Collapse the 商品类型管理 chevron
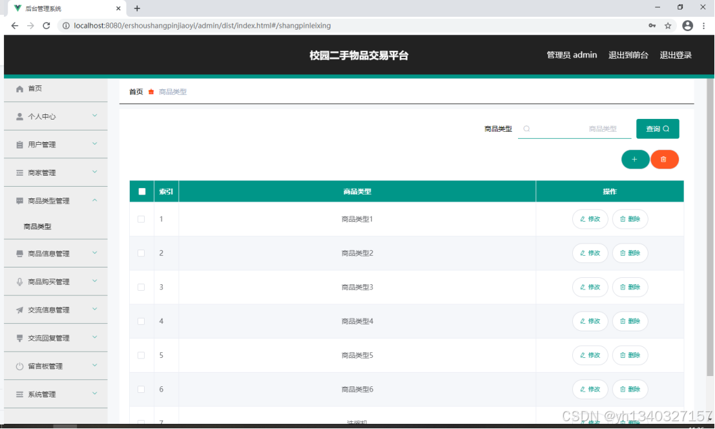Viewport: 715px width, 429px height. [95, 200]
